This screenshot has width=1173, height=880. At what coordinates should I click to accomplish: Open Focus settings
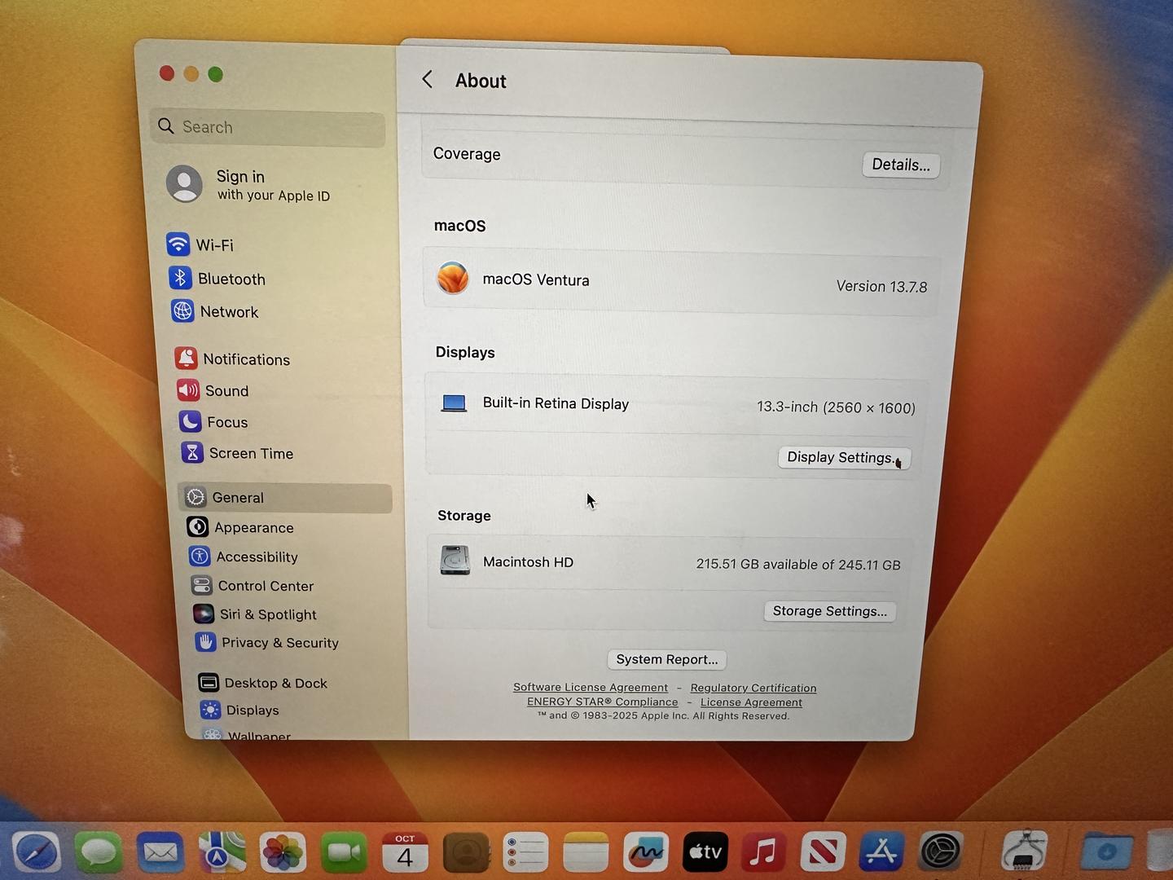coord(226,422)
